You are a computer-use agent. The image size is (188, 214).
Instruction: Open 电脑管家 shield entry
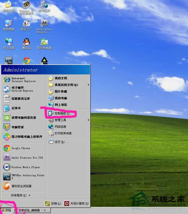point(24,127)
